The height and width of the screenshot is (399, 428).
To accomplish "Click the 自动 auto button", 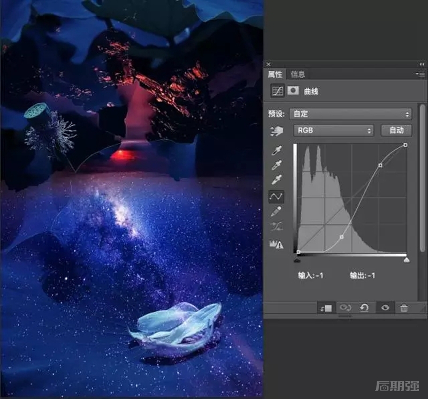I will click(396, 130).
